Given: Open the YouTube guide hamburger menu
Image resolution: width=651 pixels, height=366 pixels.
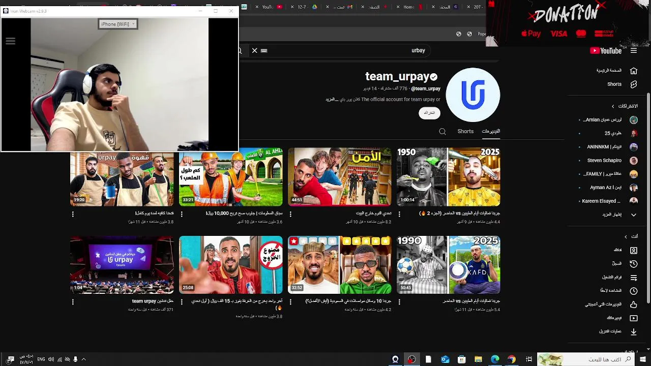Looking at the screenshot, I should point(634,51).
